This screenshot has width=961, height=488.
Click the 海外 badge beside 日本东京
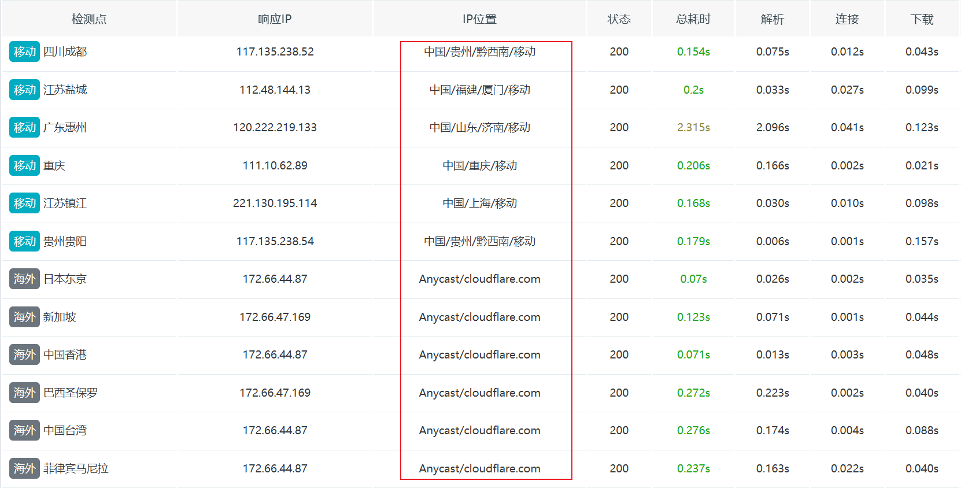point(24,279)
